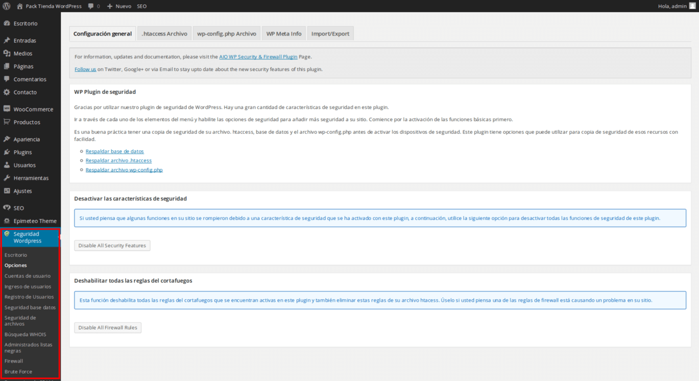Click the SEO sidebar icon
Screen dimensions: 699x381
[7, 207]
